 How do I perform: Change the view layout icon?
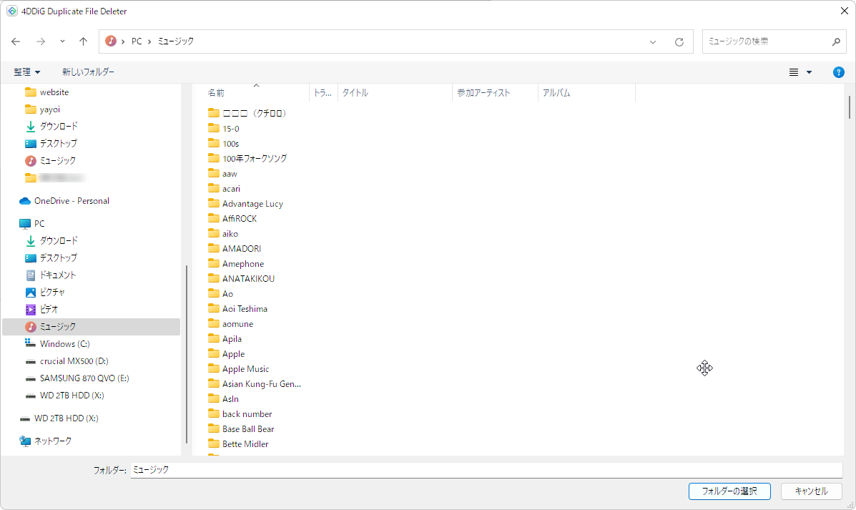tap(794, 72)
